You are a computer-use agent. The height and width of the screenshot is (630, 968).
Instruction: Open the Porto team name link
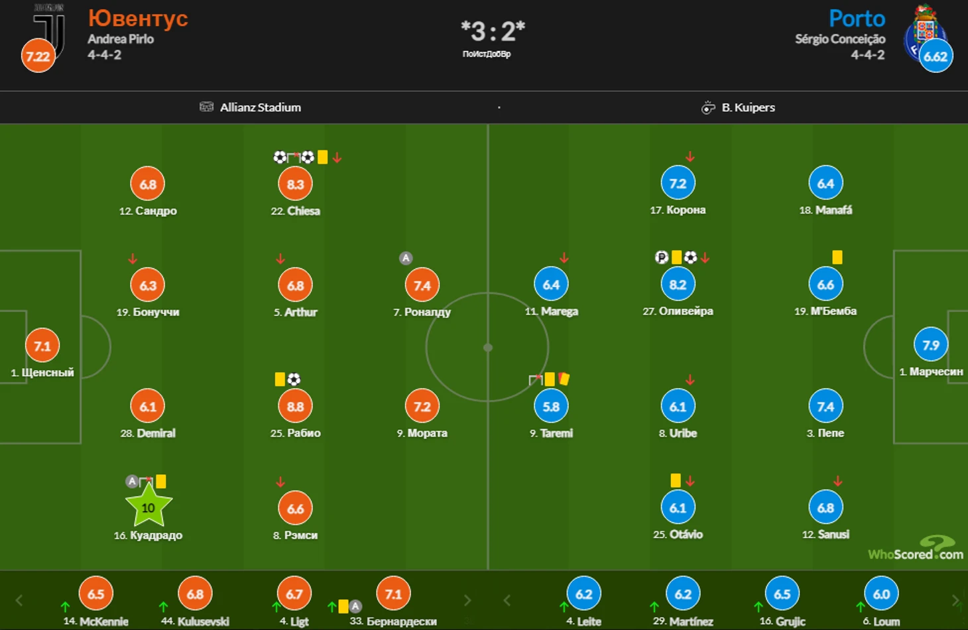tap(857, 18)
